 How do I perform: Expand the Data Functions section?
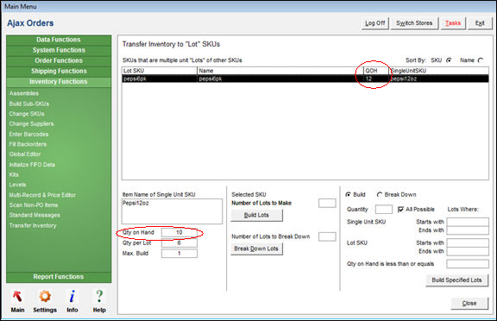point(59,40)
